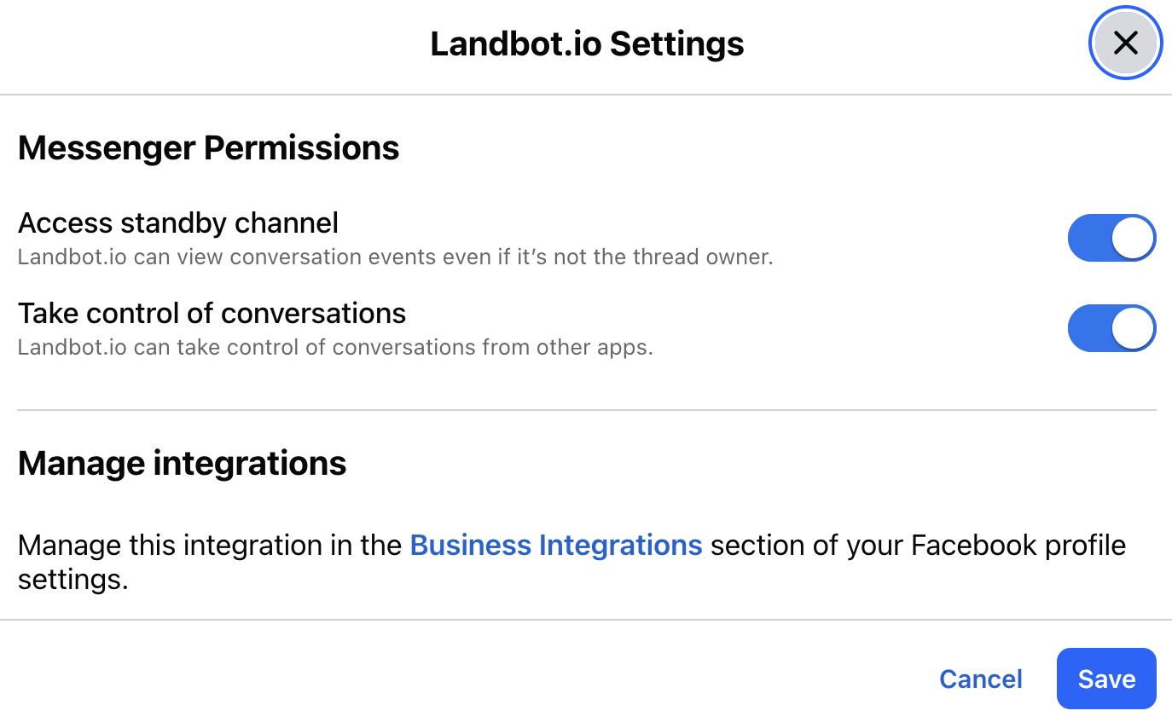Click the word 'settings.' ending the paragraph
The height and width of the screenshot is (728, 1172).
click(73, 581)
